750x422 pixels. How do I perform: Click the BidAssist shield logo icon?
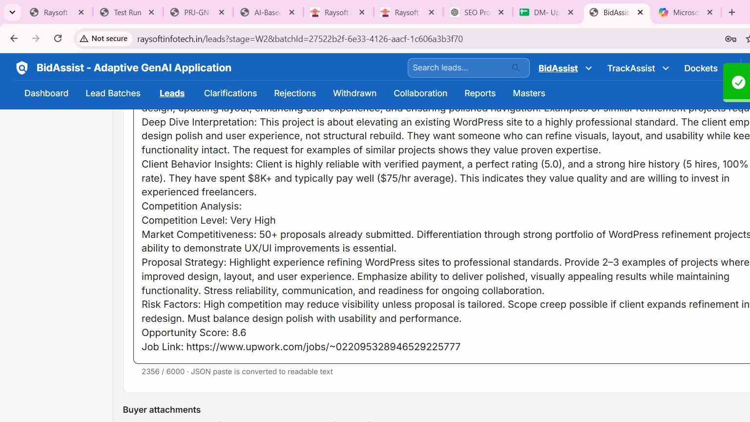[x=22, y=68]
